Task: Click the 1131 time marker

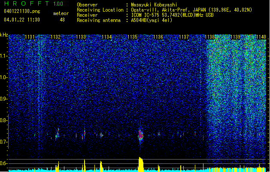Action: click(x=30, y=37)
